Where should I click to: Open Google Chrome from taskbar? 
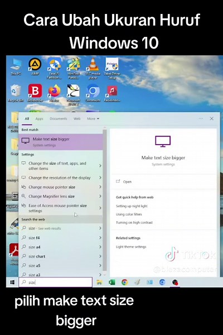point(124,282)
